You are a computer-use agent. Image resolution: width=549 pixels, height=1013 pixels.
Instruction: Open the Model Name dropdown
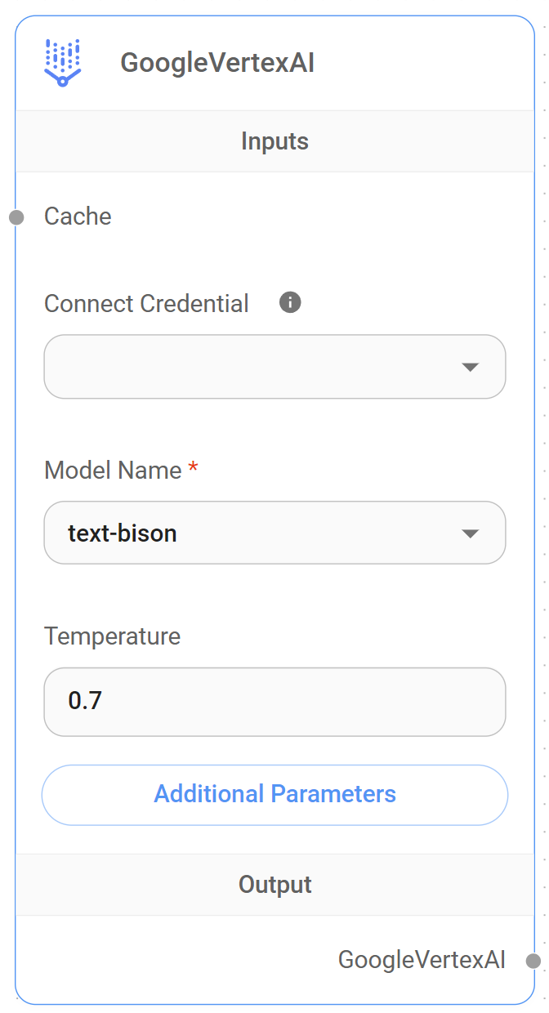click(274, 533)
